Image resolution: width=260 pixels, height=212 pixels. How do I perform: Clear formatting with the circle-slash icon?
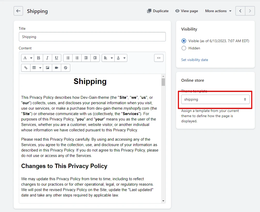(x=66, y=68)
